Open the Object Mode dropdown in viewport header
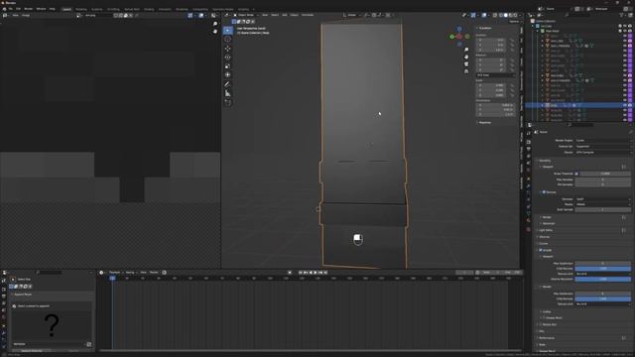This screenshot has height=357, width=635. click(x=246, y=15)
